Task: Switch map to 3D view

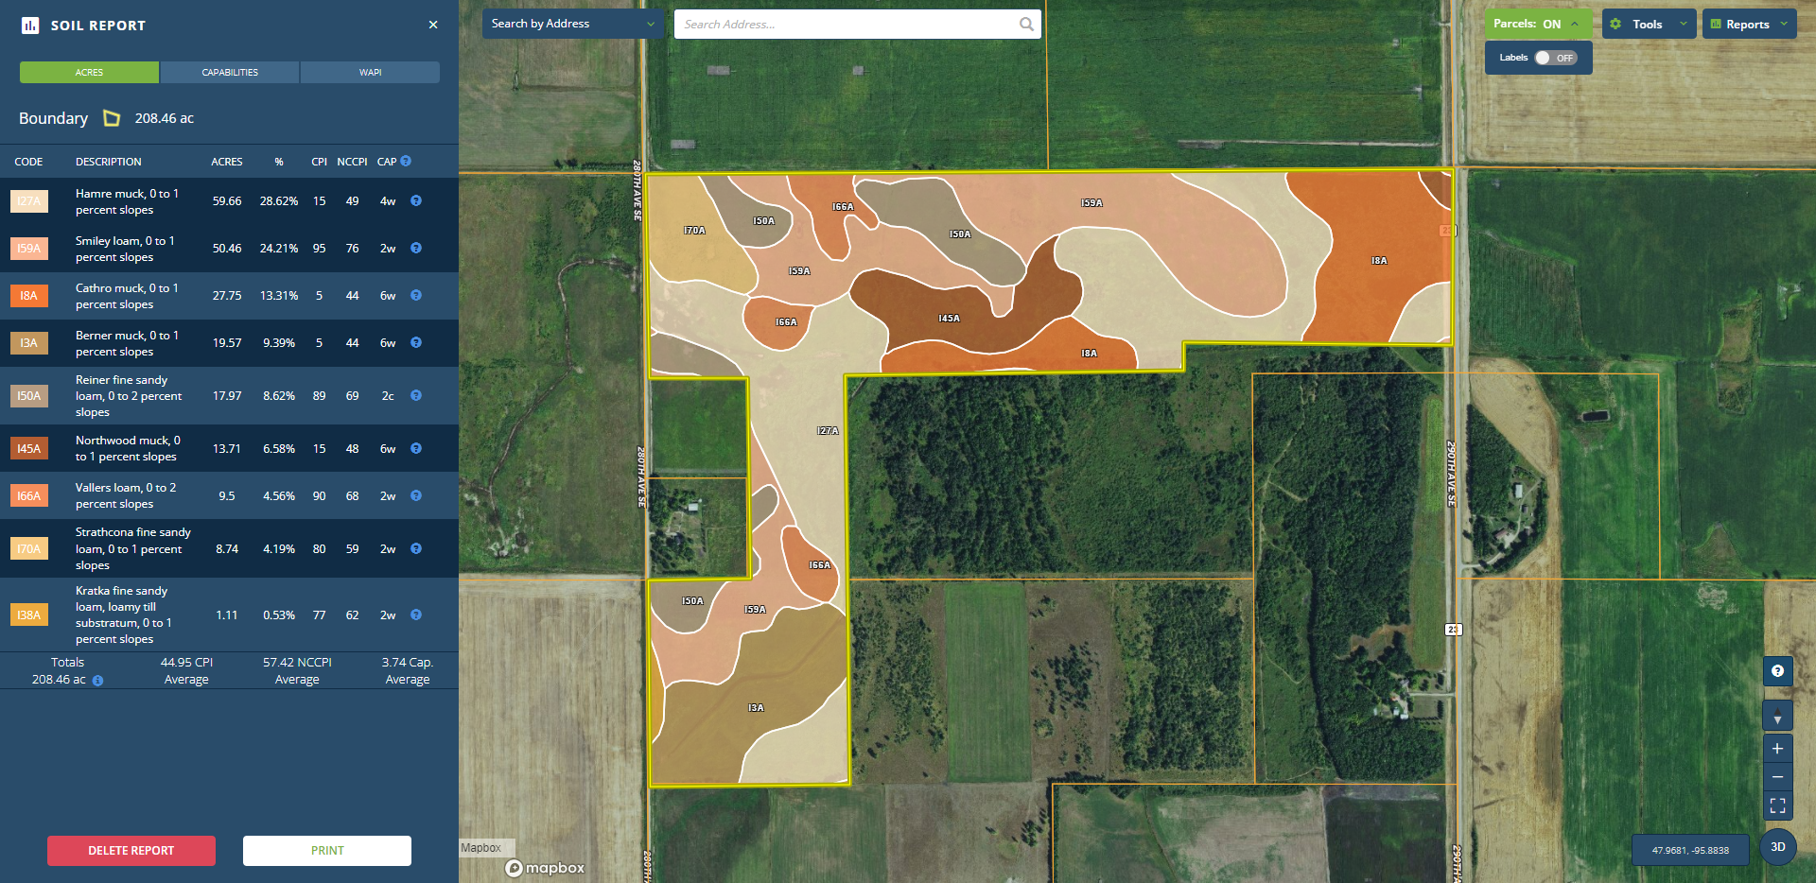Action: [x=1777, y=847]
